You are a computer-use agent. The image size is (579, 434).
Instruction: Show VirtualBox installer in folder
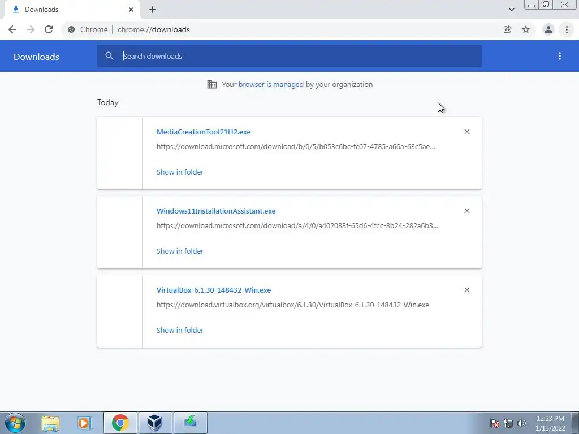click(180, 330)
